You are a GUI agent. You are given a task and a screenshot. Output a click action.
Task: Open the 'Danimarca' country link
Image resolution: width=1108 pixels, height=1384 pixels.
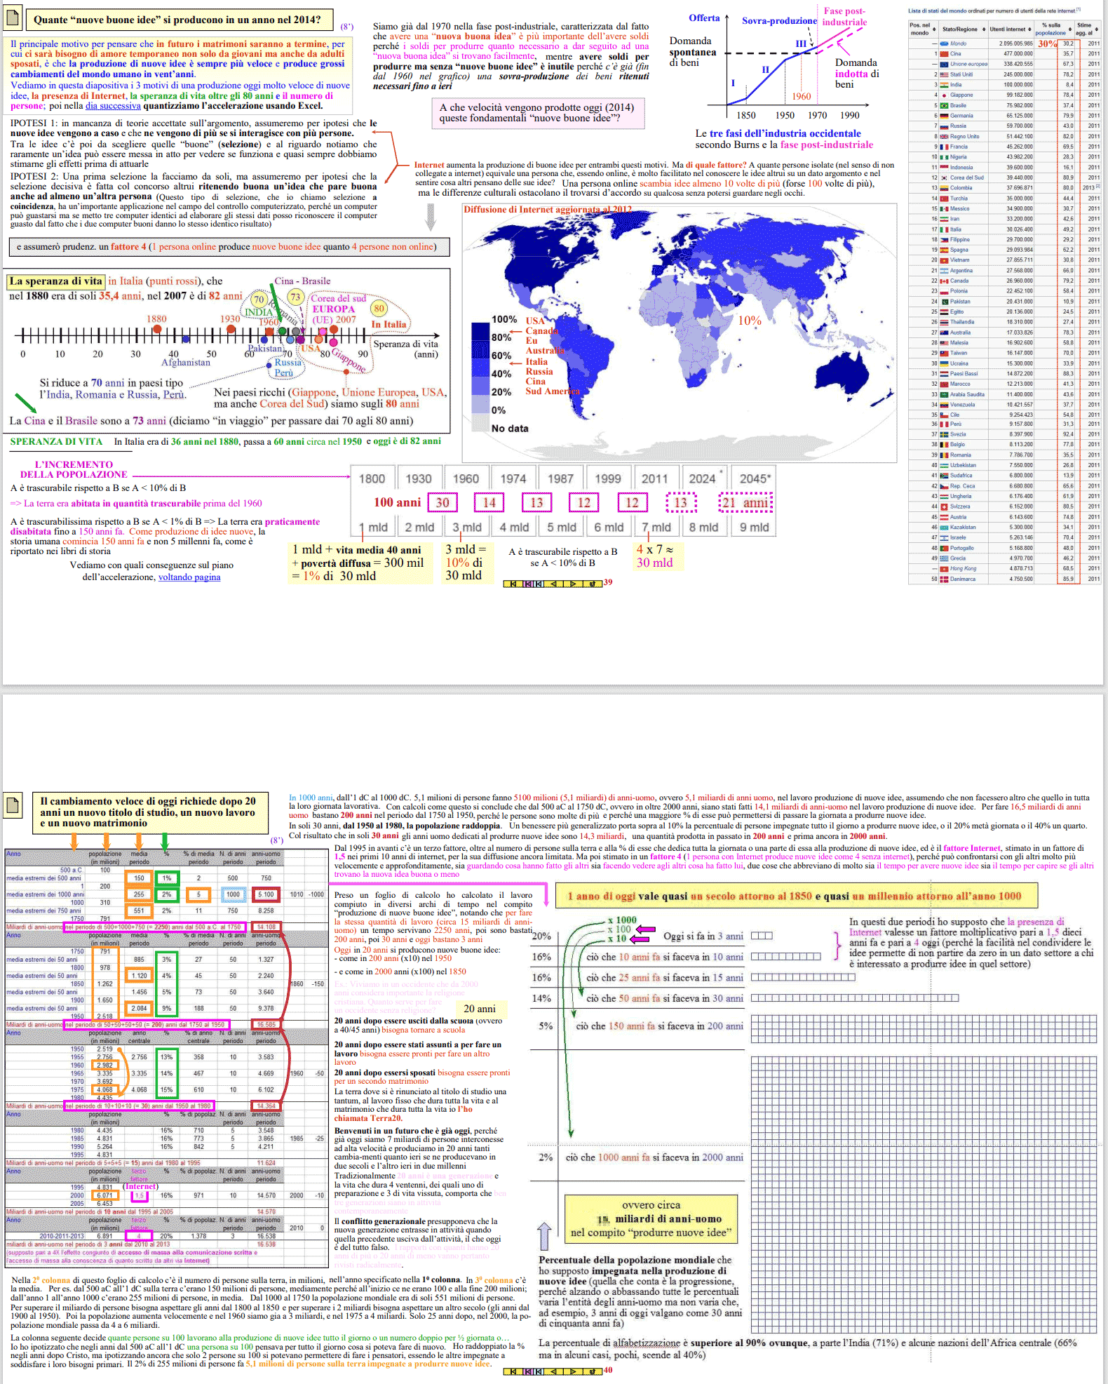pyautogui.click(x=962, y=579)
